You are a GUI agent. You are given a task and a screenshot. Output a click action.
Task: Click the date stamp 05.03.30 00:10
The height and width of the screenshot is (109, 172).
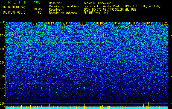click(x=14, y=13)
